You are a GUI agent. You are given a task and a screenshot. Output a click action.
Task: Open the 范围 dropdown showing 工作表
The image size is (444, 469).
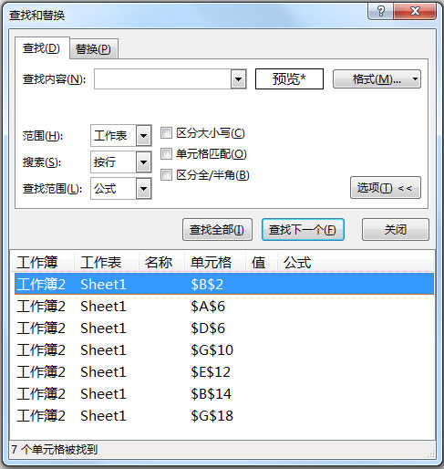tap(121, 135)
